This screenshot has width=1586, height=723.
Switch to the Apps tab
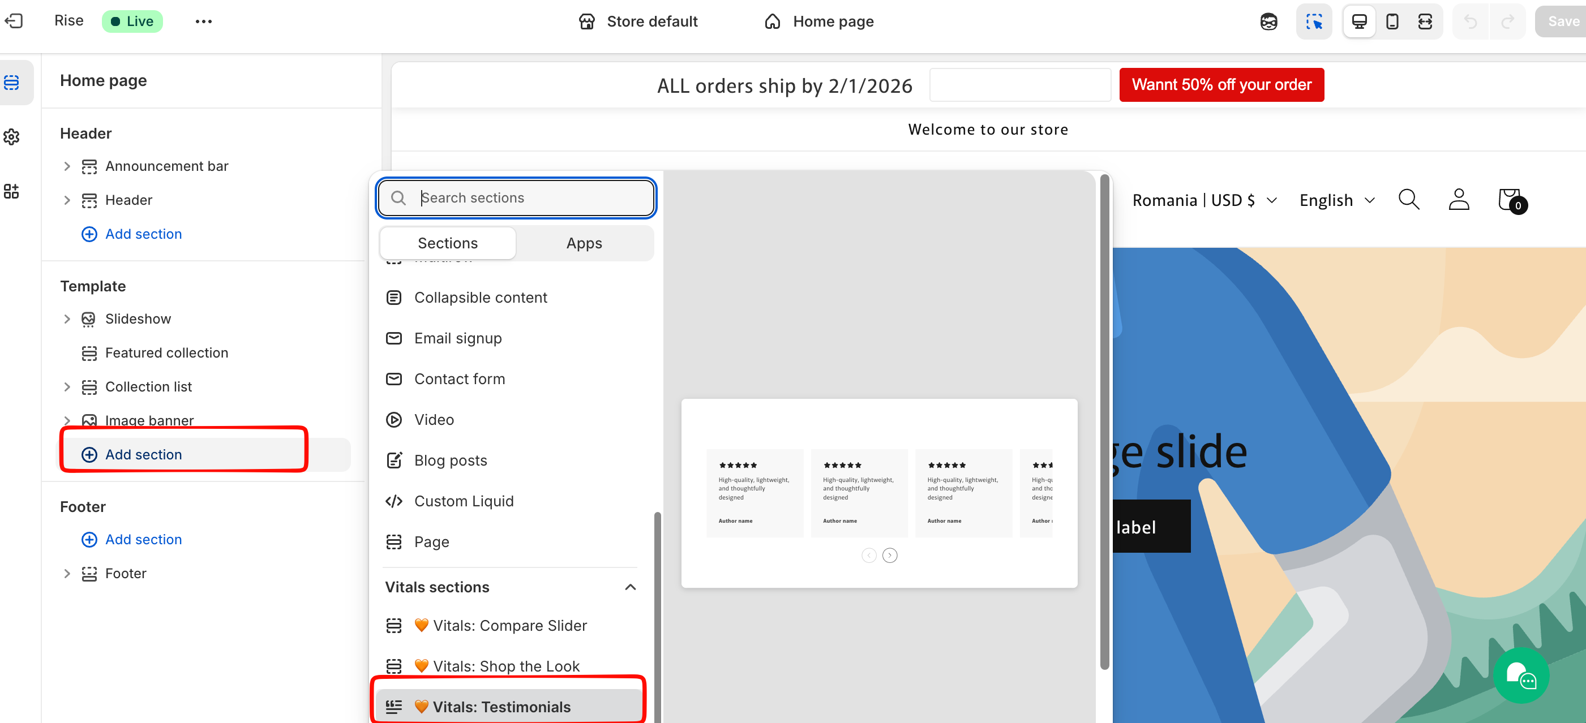[584, 243]
